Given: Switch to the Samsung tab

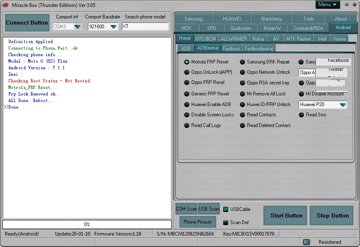Looking at the screenshot, I should (193, 18).
